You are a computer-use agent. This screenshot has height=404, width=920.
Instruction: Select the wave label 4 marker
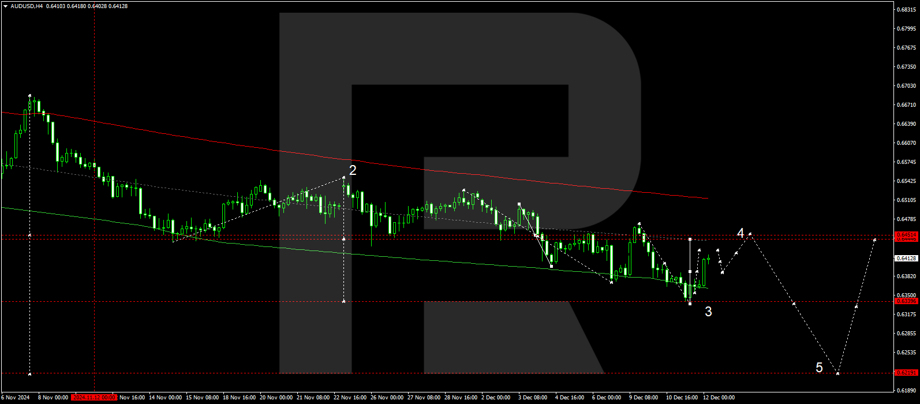[741, 233]
